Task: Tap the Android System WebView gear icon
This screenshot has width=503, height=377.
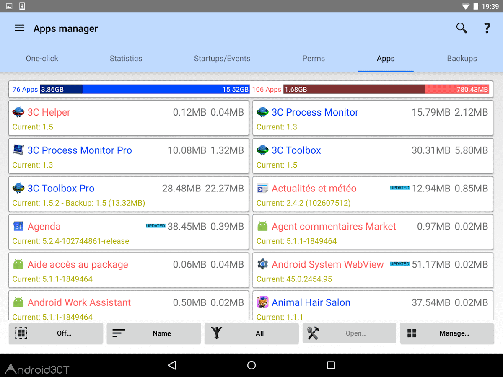Action: (x=262, y=265)
